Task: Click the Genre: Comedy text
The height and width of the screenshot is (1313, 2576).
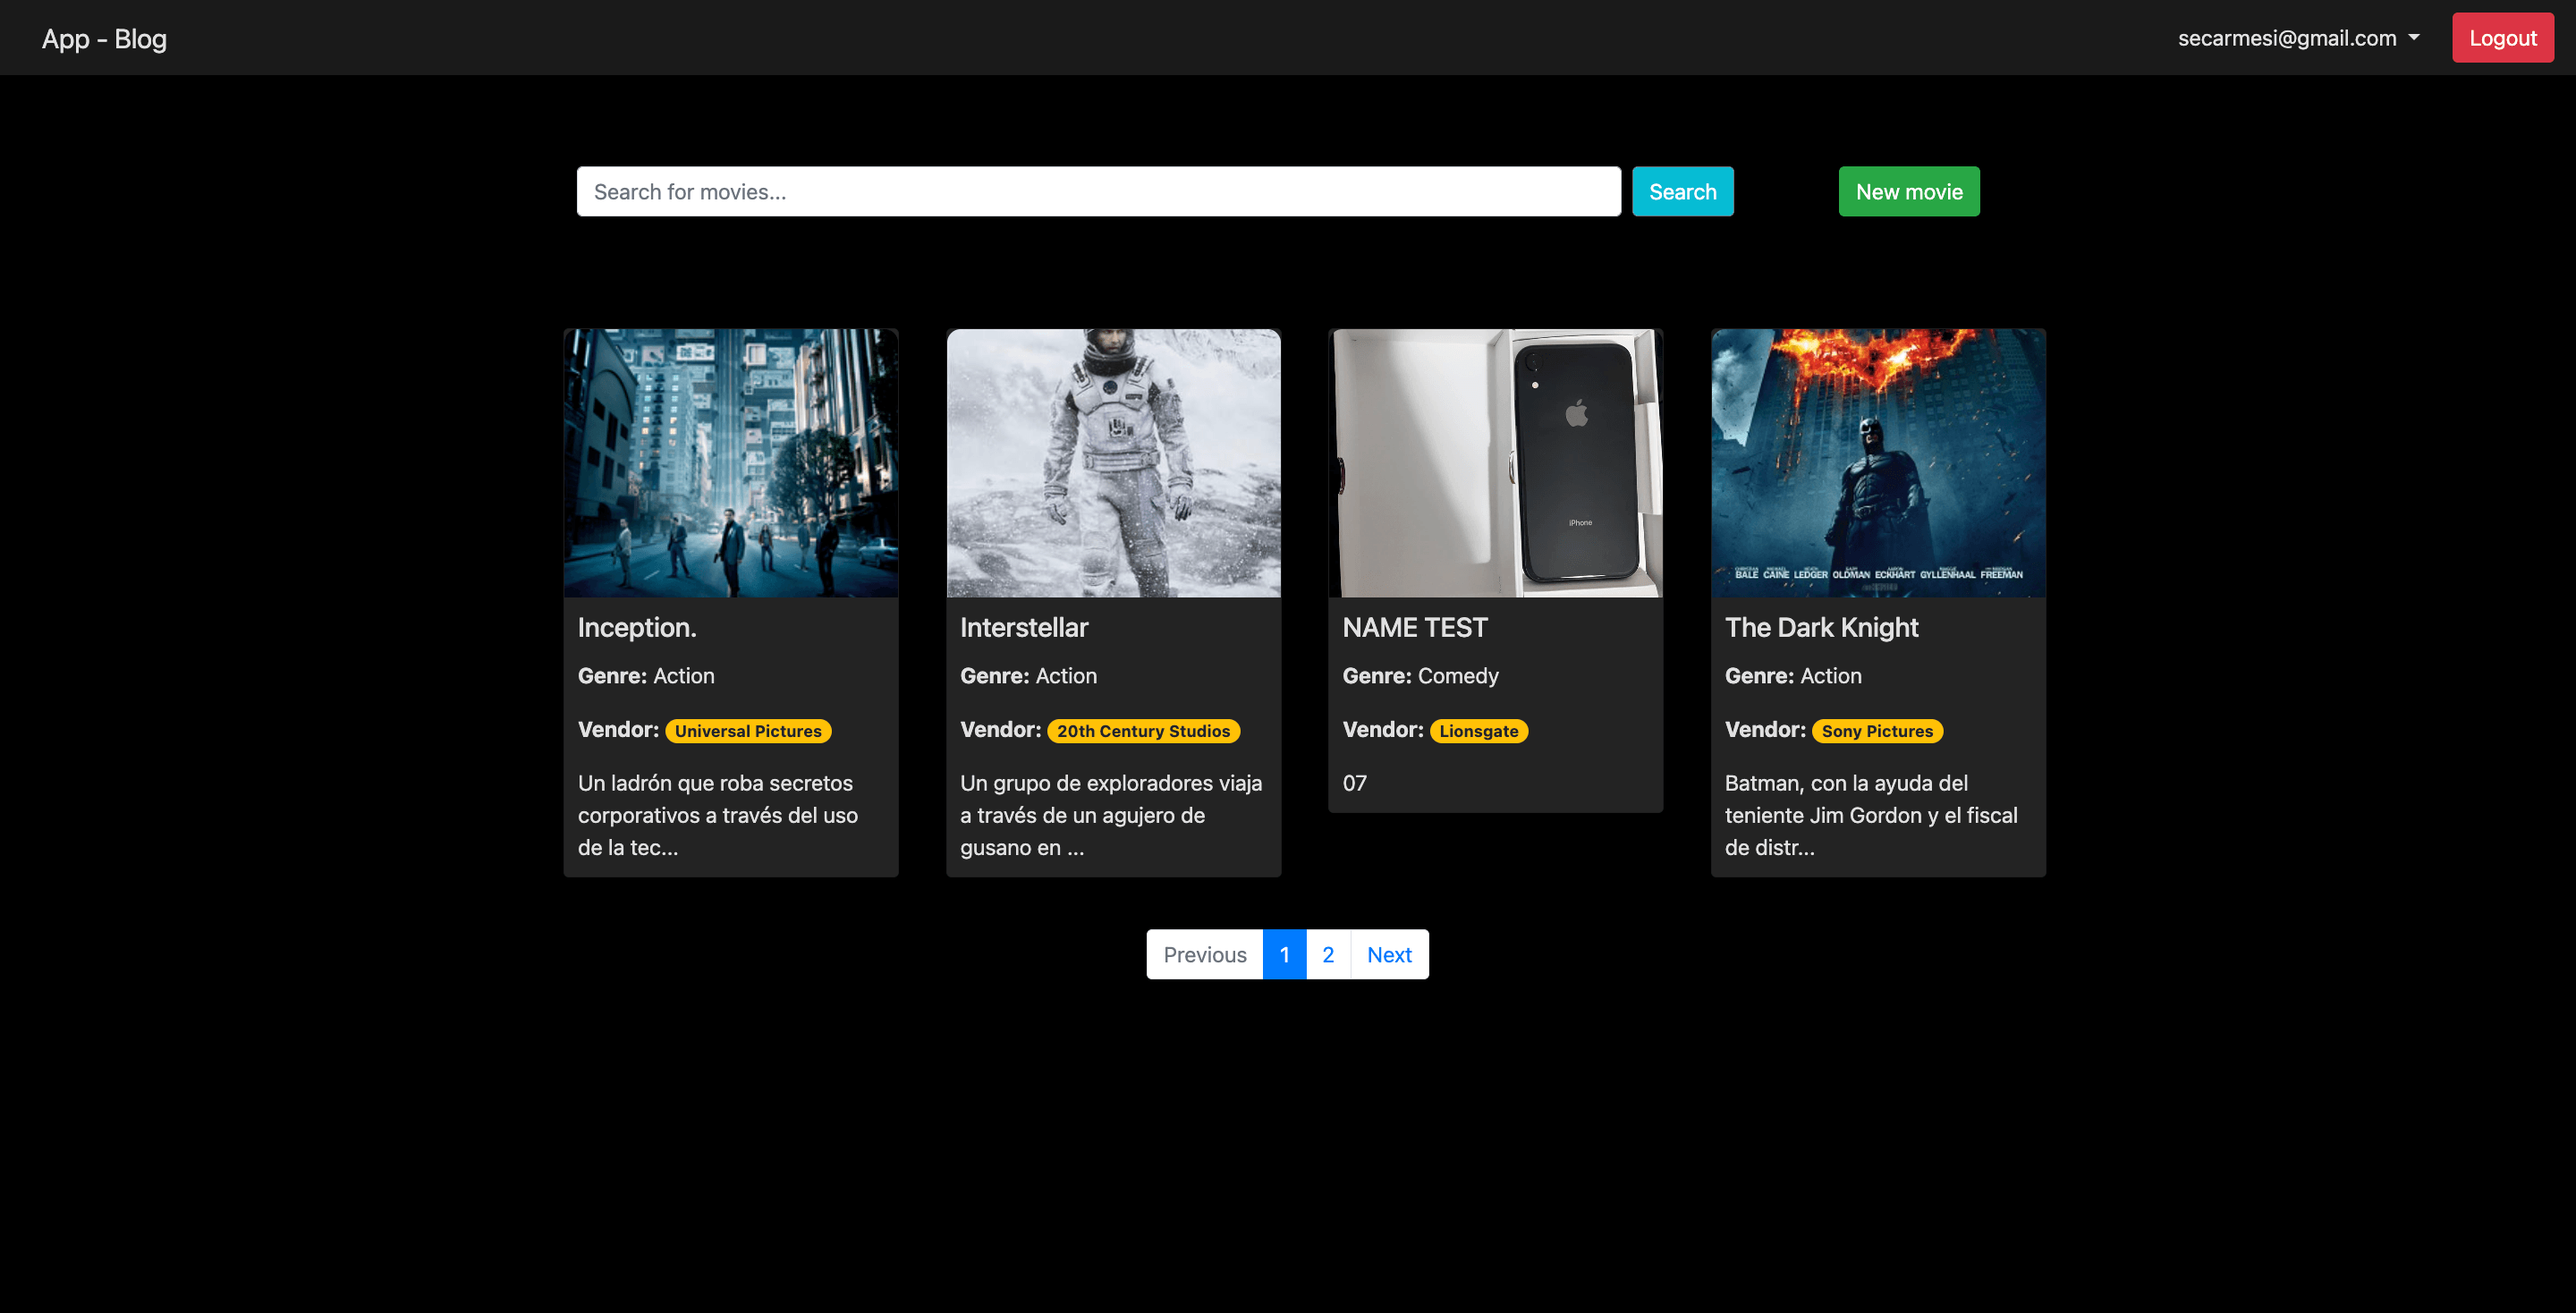Action: coord(1420,676)
